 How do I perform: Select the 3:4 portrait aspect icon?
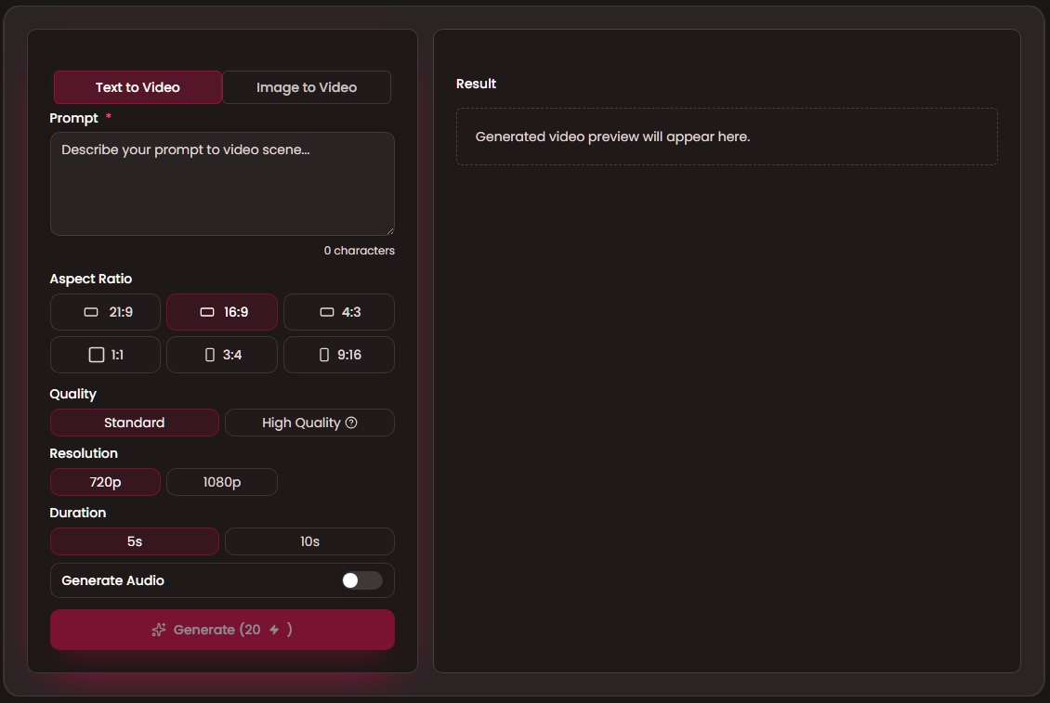point(210,355)
